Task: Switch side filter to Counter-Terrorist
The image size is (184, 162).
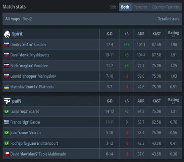Action: click(166, 7)
